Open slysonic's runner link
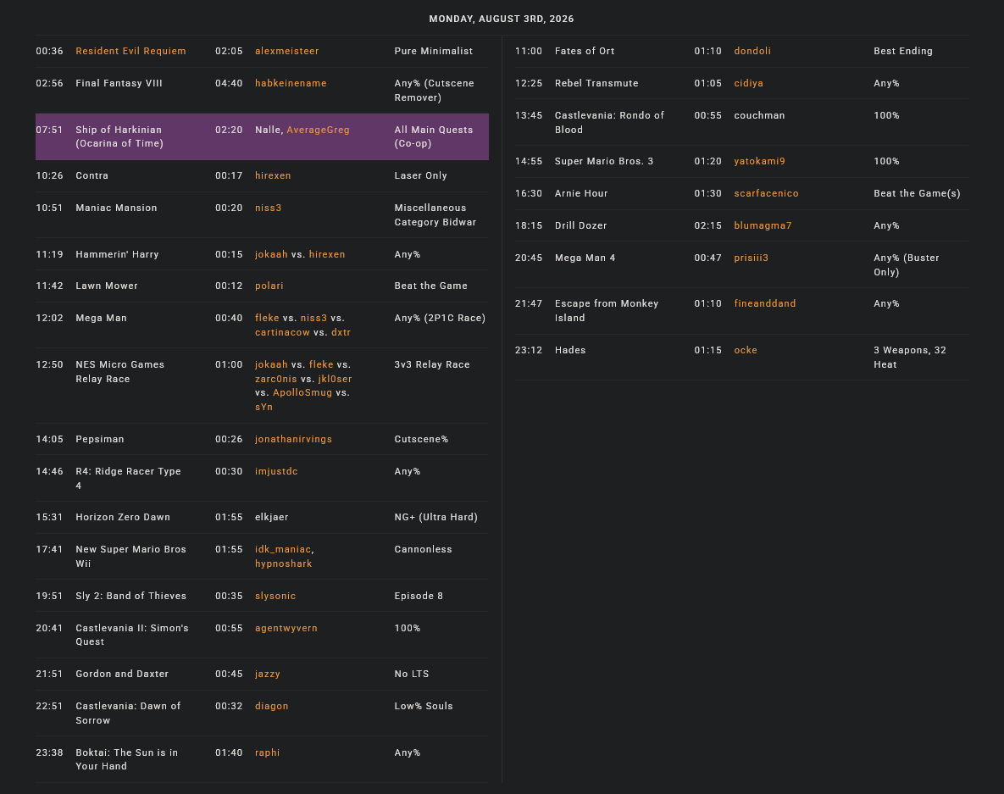 [x=275, y=597]
